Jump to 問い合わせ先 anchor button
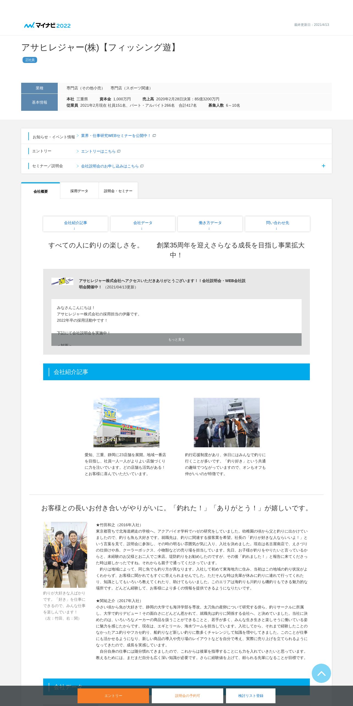Image resolution: width=353 pixels, height=706 pixels. (277, 224)
